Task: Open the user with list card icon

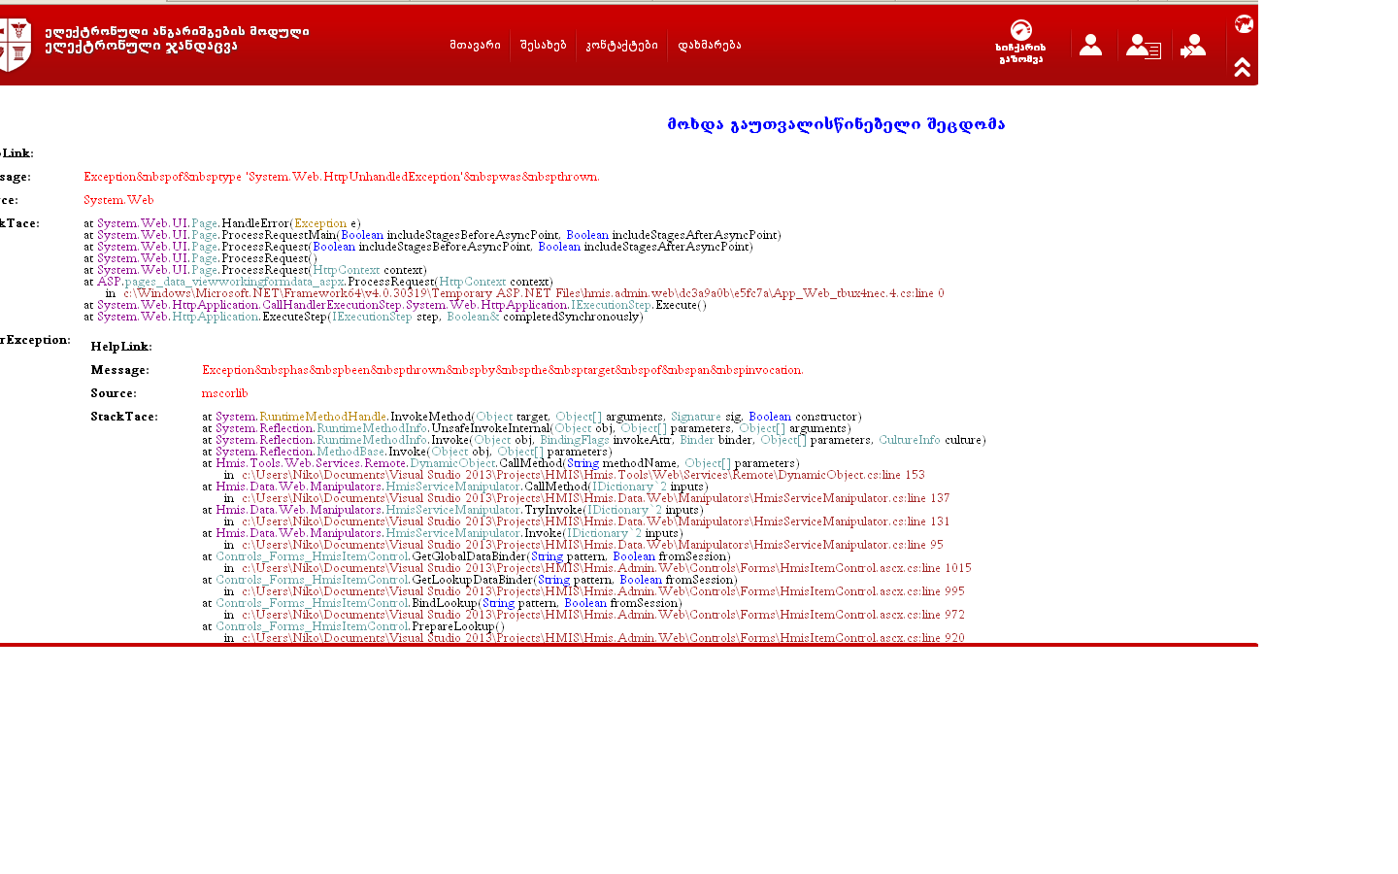Action: tap(1143, 47)
